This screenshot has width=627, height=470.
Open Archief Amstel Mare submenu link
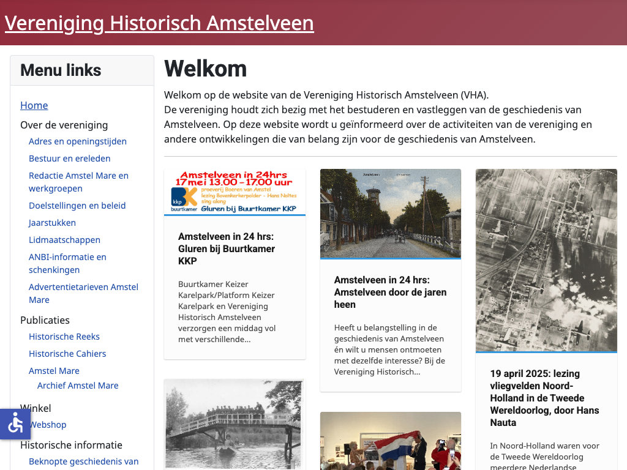(x=78, y=386)
